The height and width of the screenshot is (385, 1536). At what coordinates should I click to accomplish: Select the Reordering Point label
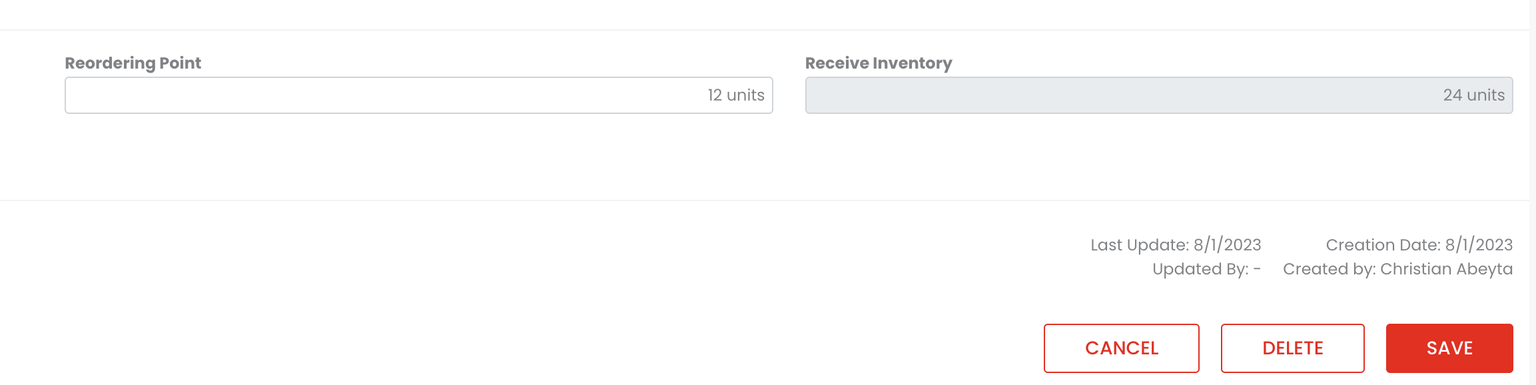click(133, 63)
